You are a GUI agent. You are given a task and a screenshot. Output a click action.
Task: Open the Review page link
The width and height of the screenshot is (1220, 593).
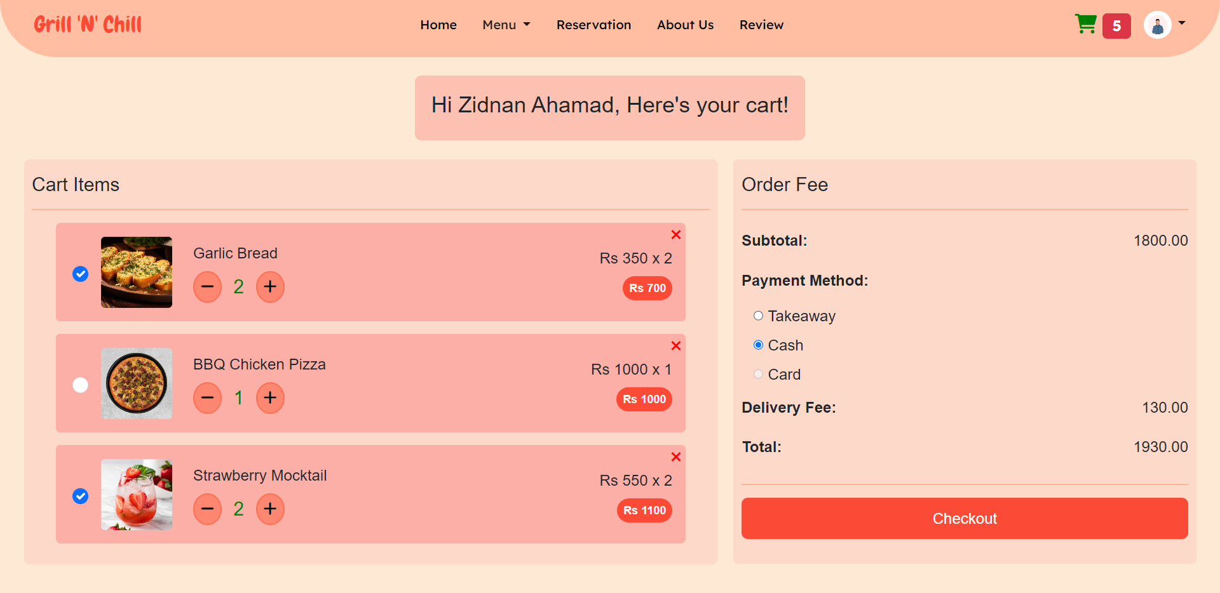pyautogui.click(x=761, y=25)
